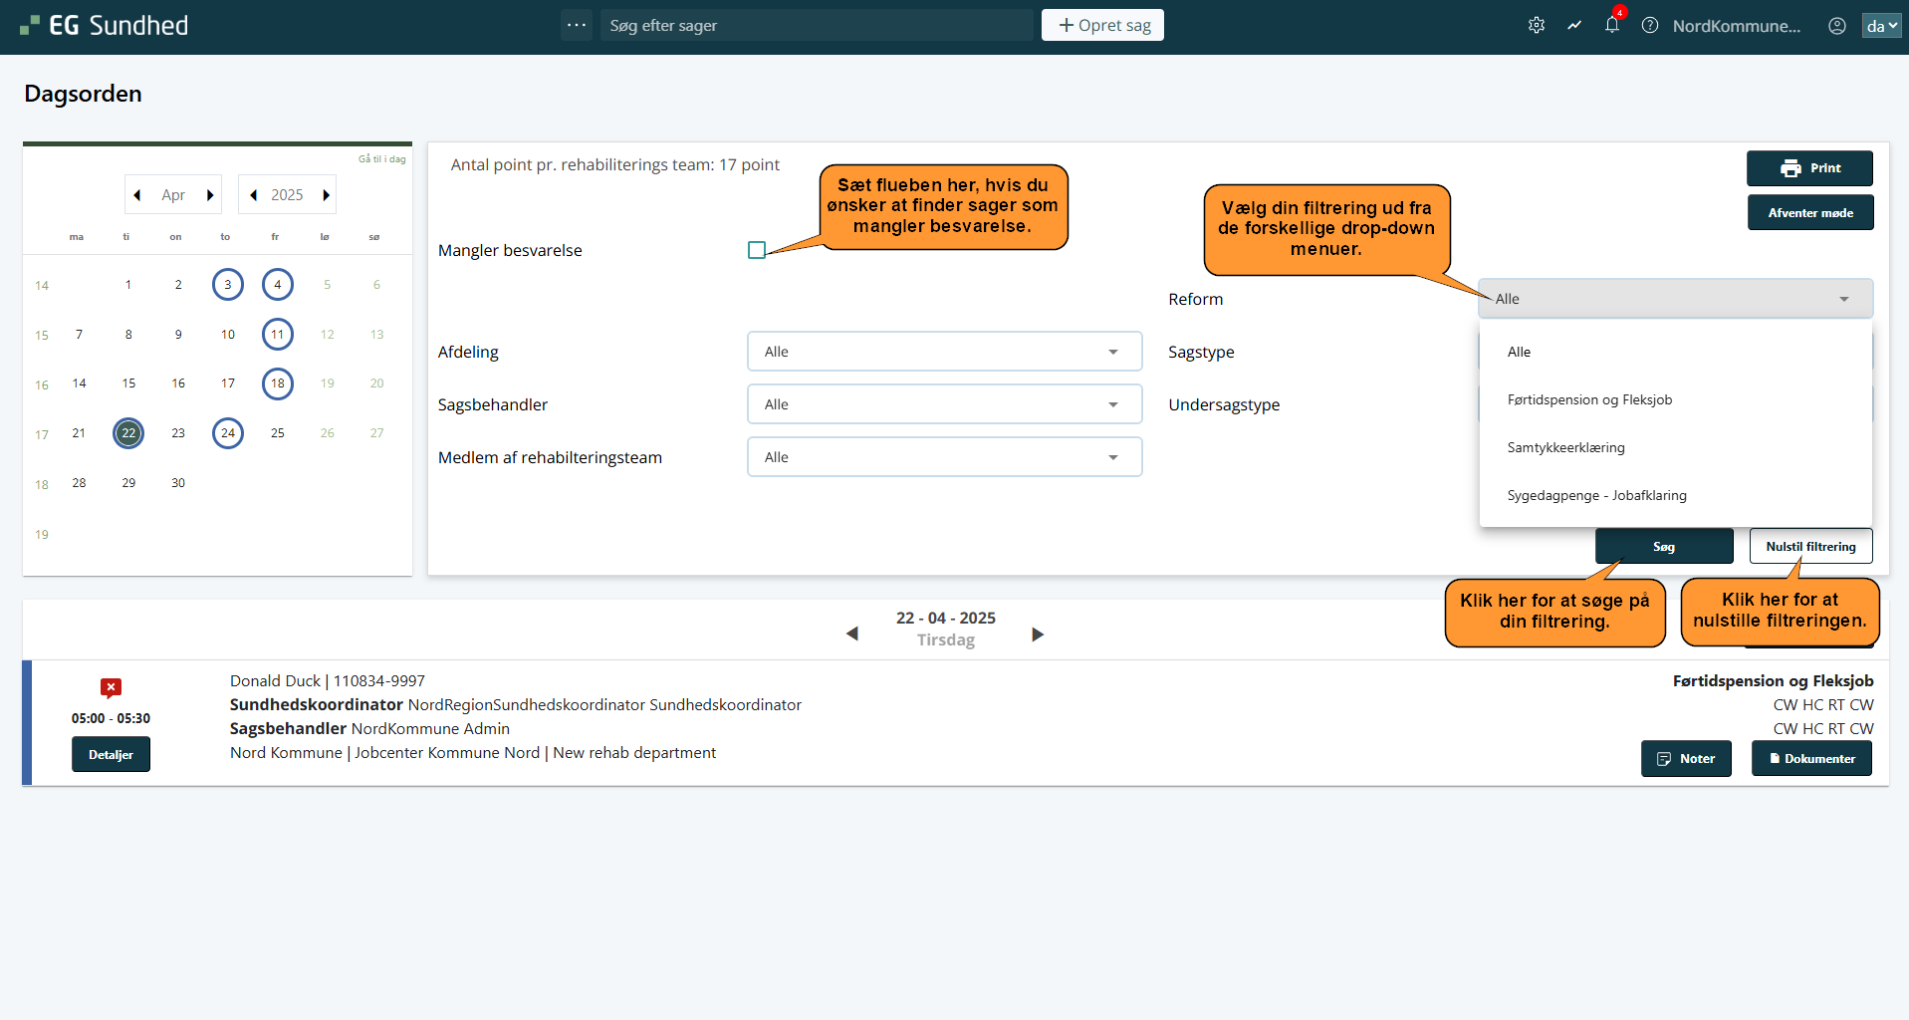Choose Sygedagpenge - Jobafklaring option
Viewport: 1909px width, 1020px height.
tap(1596, 495)
